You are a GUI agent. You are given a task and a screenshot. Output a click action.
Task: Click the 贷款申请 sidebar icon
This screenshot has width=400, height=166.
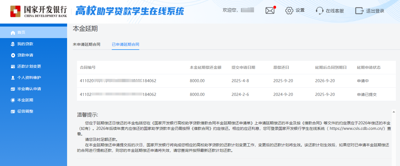(13, 55)
